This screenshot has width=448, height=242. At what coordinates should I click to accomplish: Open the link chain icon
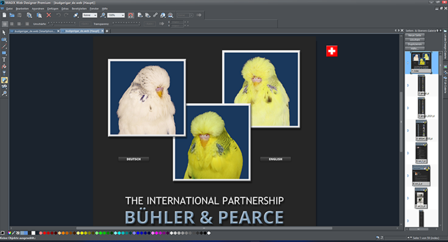pyautogui.click(x=155, y=15)
